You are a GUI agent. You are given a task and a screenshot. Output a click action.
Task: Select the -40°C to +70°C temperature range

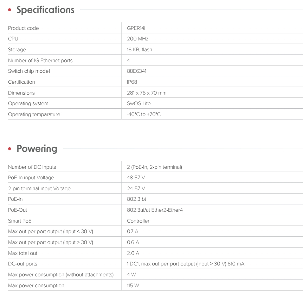click(x=144, y=114)
